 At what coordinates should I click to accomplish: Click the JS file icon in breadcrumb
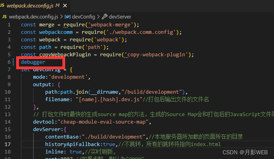(x=4, y=17)
